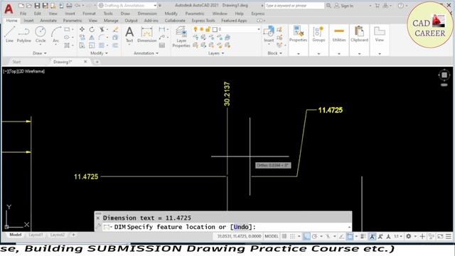
Task: Click the Plot (print) icon
Action: tap(69, 6)
